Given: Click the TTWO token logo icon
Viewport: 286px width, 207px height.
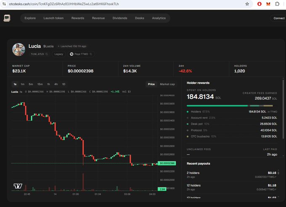Looking at the screenshot, I should click(71, 54).
